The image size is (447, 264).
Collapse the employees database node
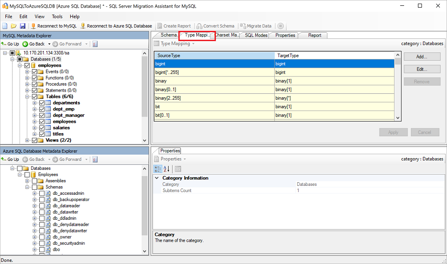click(x=20, y=65)
